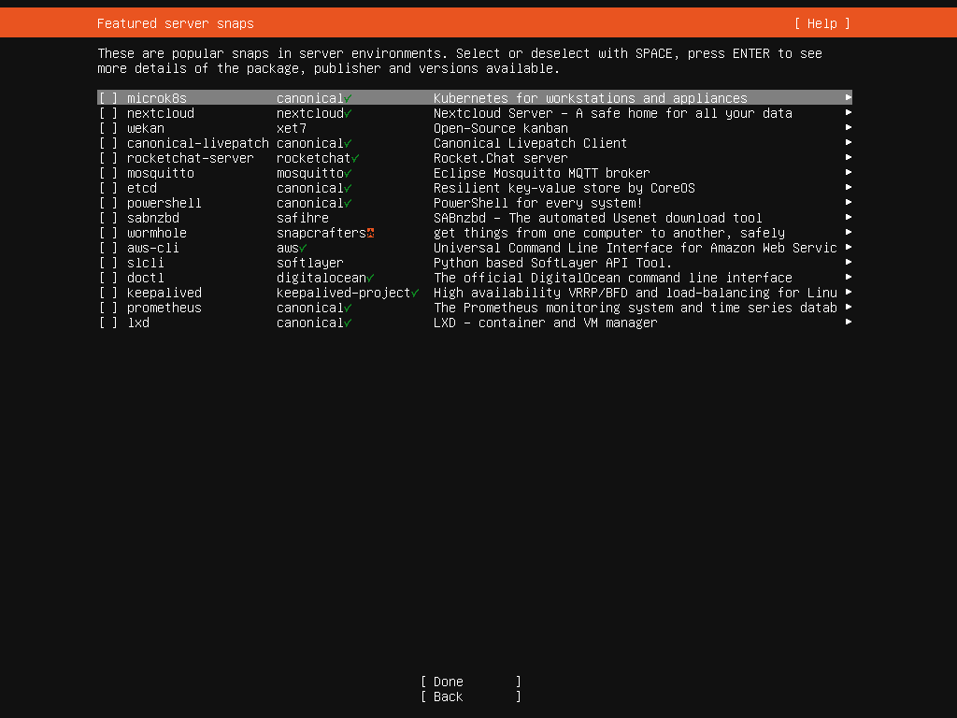The width and height of the screenshot is (957, 718).
Task: Click the verified checkmark next to mosquitto publisher
Action: [348, 173]
